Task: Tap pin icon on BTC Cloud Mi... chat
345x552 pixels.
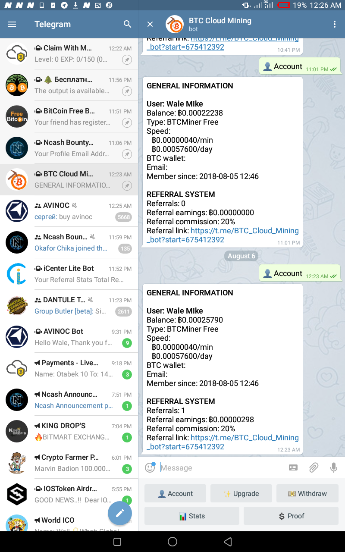Action: (x=127, y=186)
